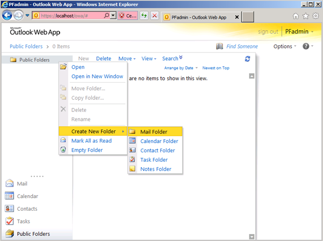Close the PFadmin Outlook Web App tab
This screenshot has width=323, height=241.
(x=237, y=17)
